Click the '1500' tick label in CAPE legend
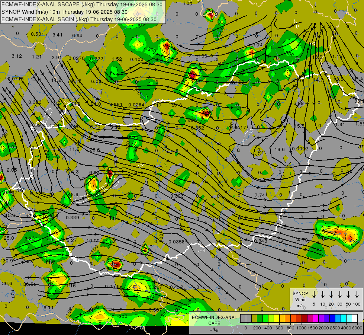The height and width of the screenshot is (335, 364). click(x=312, y=328)
